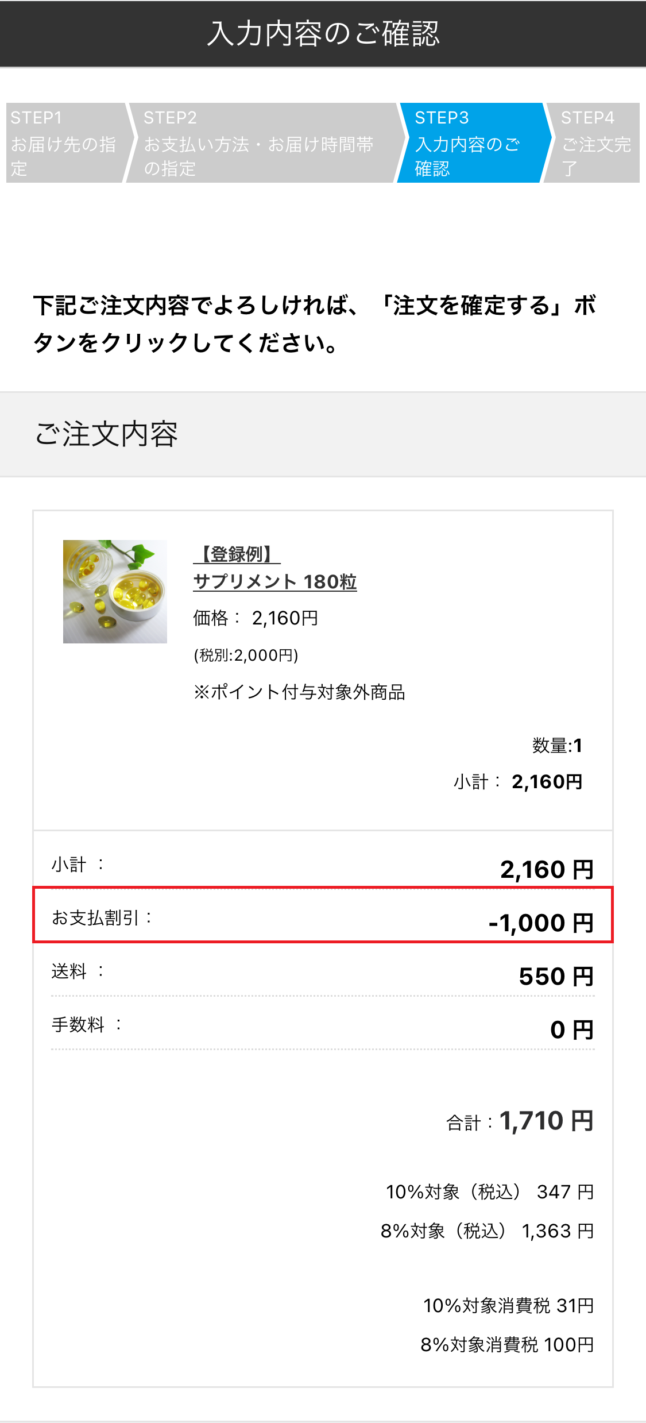
Task: Tap the ポイント付与対象外商品 notice
Action: point(299,692)
